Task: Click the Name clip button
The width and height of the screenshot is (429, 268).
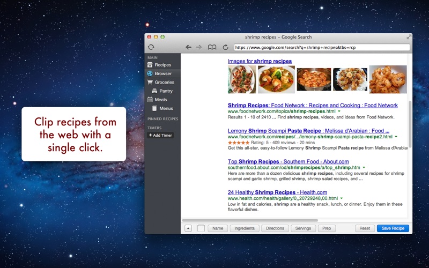Action: [218, 228]
